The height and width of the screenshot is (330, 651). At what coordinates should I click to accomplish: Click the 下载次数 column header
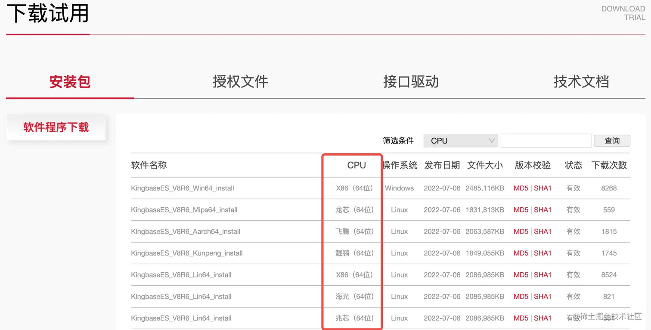click(609, 165)
